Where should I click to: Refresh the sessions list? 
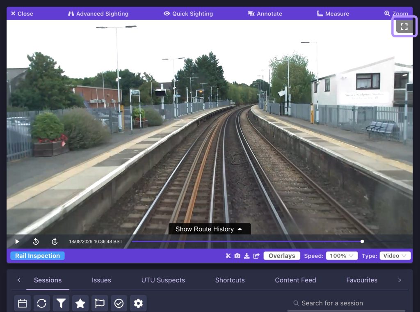pyautogui.click(x=41, y=303)
